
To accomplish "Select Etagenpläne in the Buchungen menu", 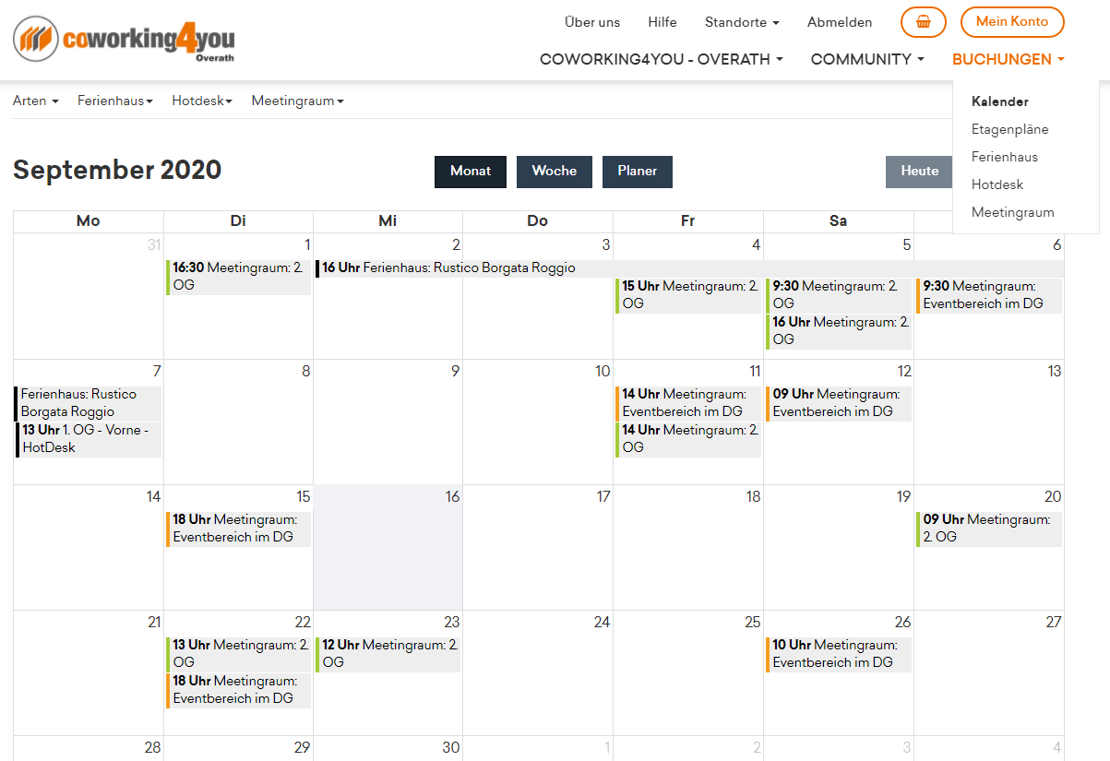I will click(1009, 129).
